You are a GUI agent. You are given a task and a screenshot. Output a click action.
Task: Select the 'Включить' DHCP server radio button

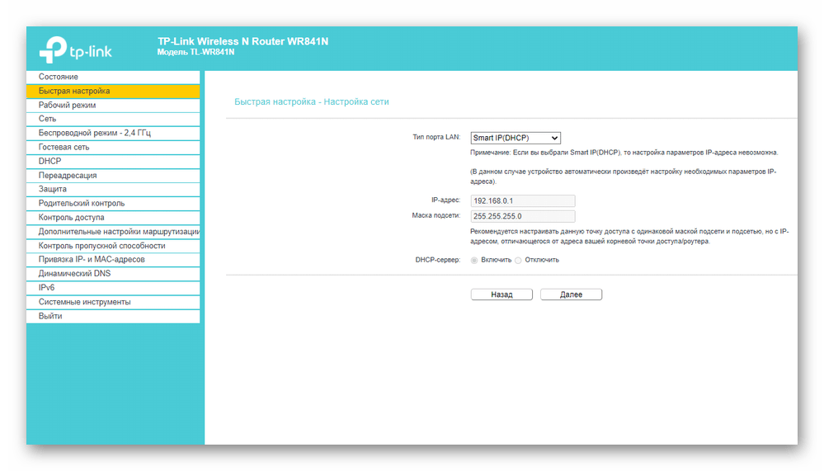coord(474,260)
